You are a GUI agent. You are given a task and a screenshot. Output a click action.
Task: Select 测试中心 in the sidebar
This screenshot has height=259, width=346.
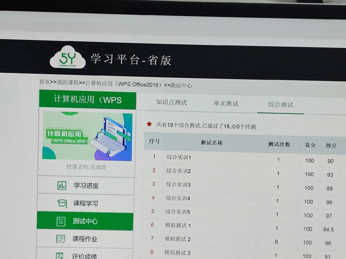pos(85,221)
